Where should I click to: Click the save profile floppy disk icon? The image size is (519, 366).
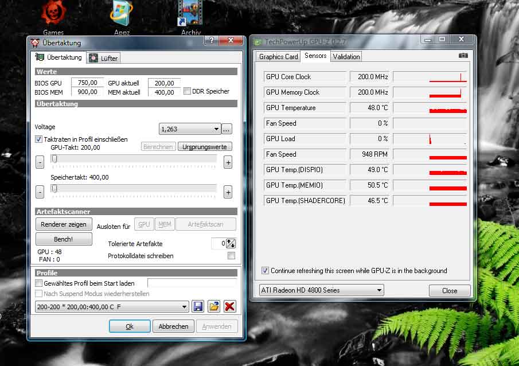(198, 306)
